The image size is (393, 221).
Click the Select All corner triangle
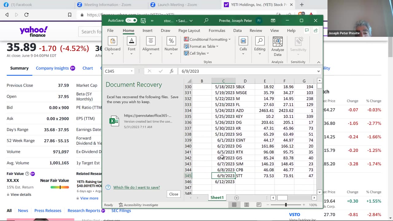[189, 81]
